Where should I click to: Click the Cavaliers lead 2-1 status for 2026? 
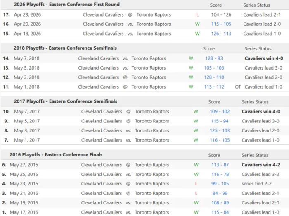pos(262,14)
